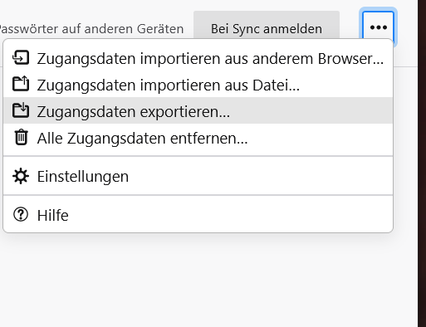Open the Einstellungen menu entry text
This screenshot has height=327, width=426.
click(x=83, y=177)
